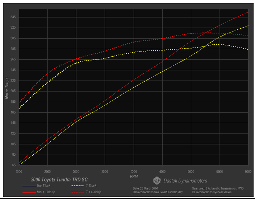Click 'Data corrected to Sea Level/Standard day'
The image size is (255, 199).
[x=157, y=192]
